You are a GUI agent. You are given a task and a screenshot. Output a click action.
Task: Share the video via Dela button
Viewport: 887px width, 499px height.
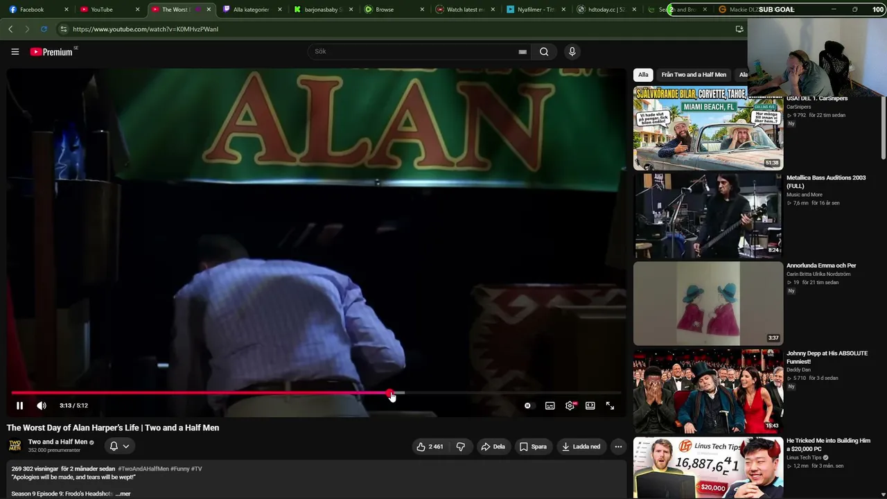tap(493, 446)
